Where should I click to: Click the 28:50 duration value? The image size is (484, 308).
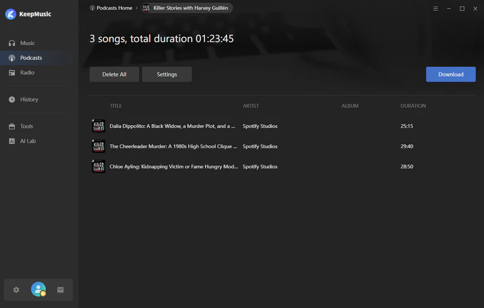pos(407,166)
